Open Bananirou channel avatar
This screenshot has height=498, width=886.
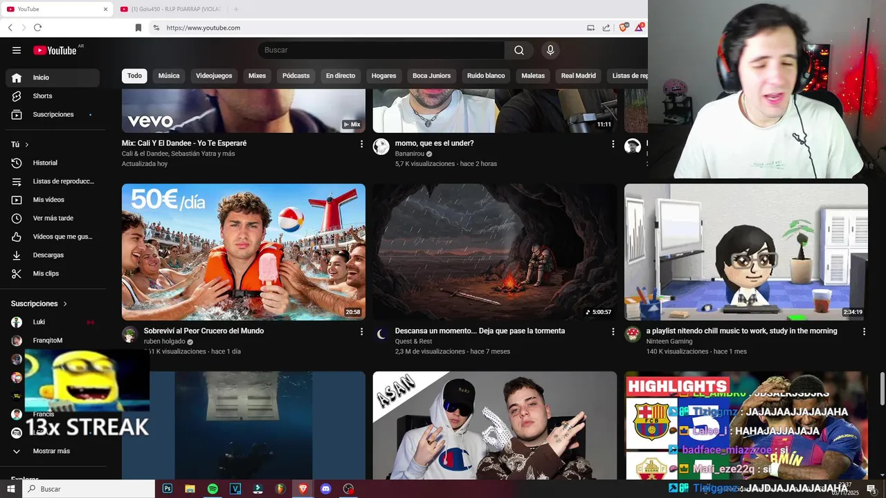(x=381, y=147)
